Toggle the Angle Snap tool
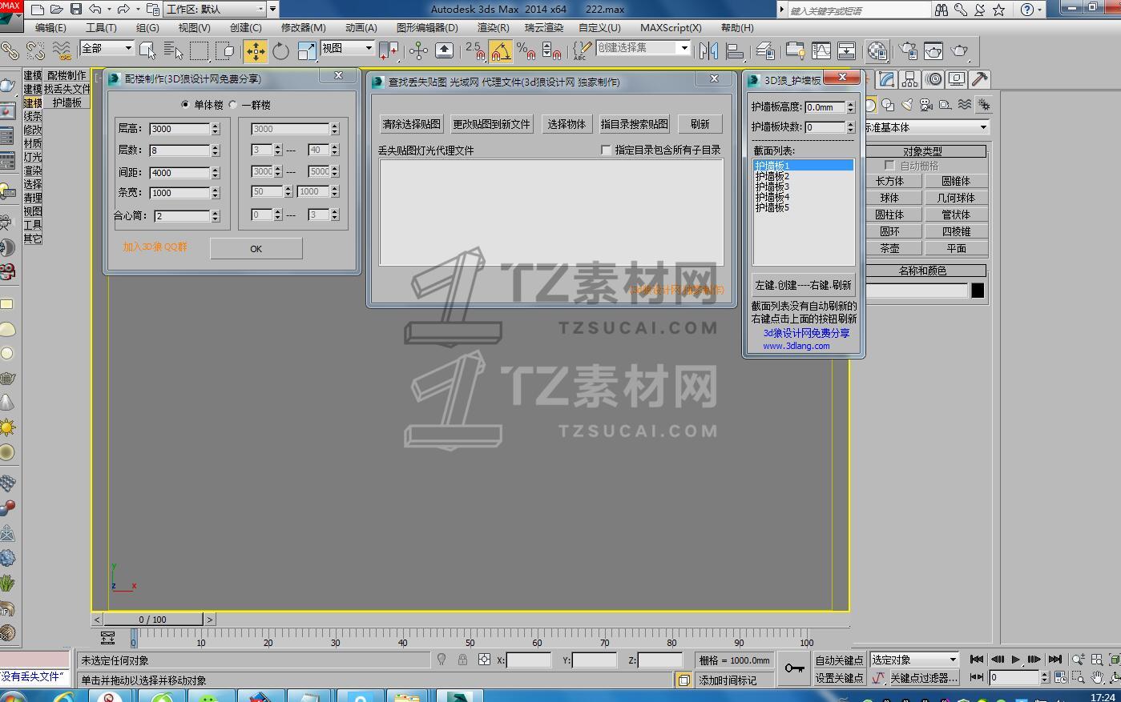 point(501,51)
